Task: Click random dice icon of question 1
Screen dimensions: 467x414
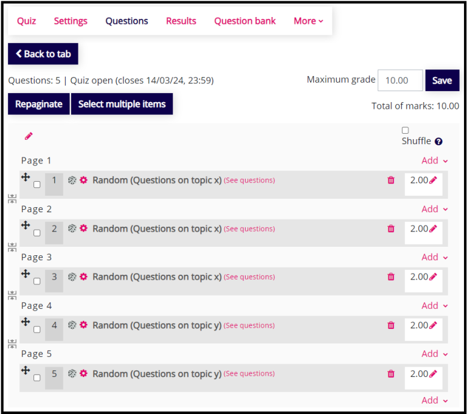Action: click(x=72, y=180)
